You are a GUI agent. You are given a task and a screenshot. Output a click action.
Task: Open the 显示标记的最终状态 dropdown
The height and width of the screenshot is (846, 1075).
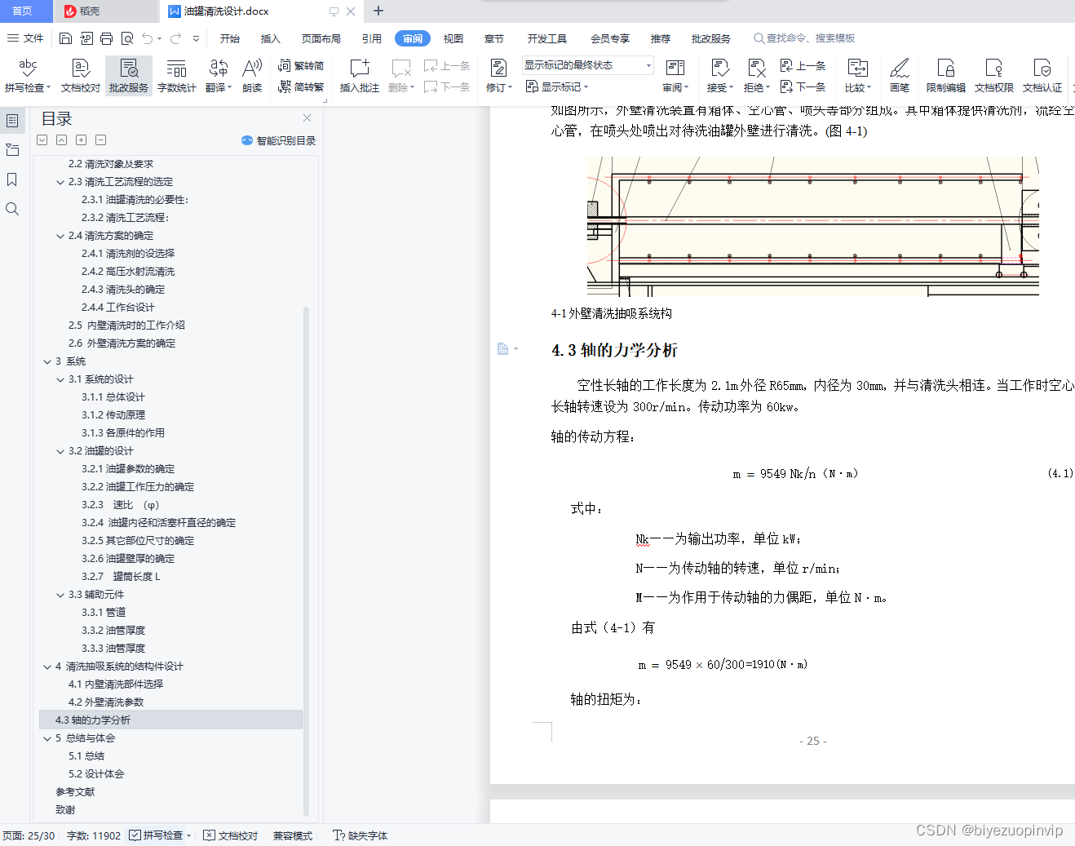587,65
